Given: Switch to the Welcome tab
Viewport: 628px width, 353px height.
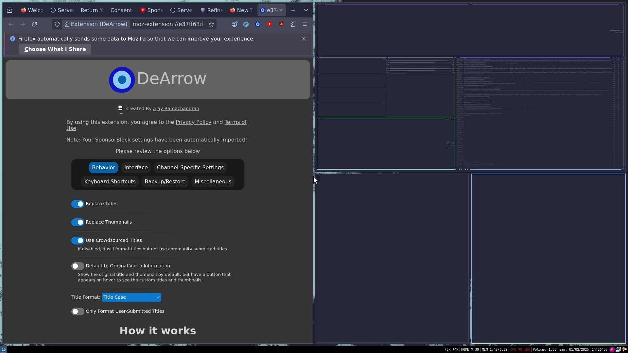Looking at the screenshot, I should 32,10.
